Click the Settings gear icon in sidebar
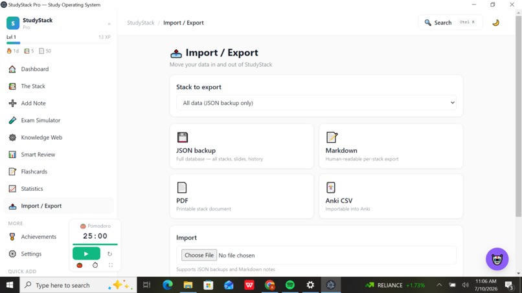Screen dimensions: 522x293 coord(12,254)
